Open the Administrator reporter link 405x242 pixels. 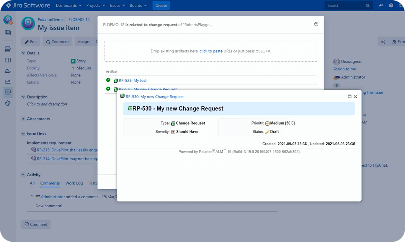(x=353, y=77)
